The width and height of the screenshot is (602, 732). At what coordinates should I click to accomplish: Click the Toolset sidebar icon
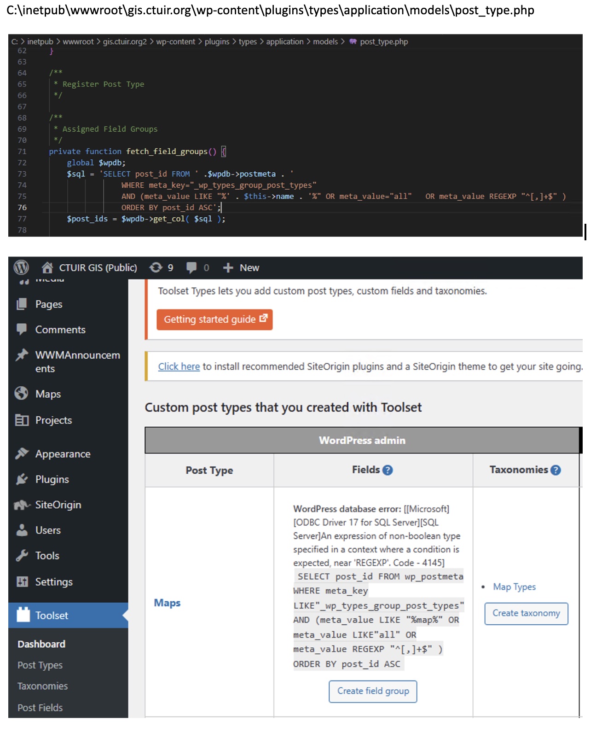click(23, 615)
